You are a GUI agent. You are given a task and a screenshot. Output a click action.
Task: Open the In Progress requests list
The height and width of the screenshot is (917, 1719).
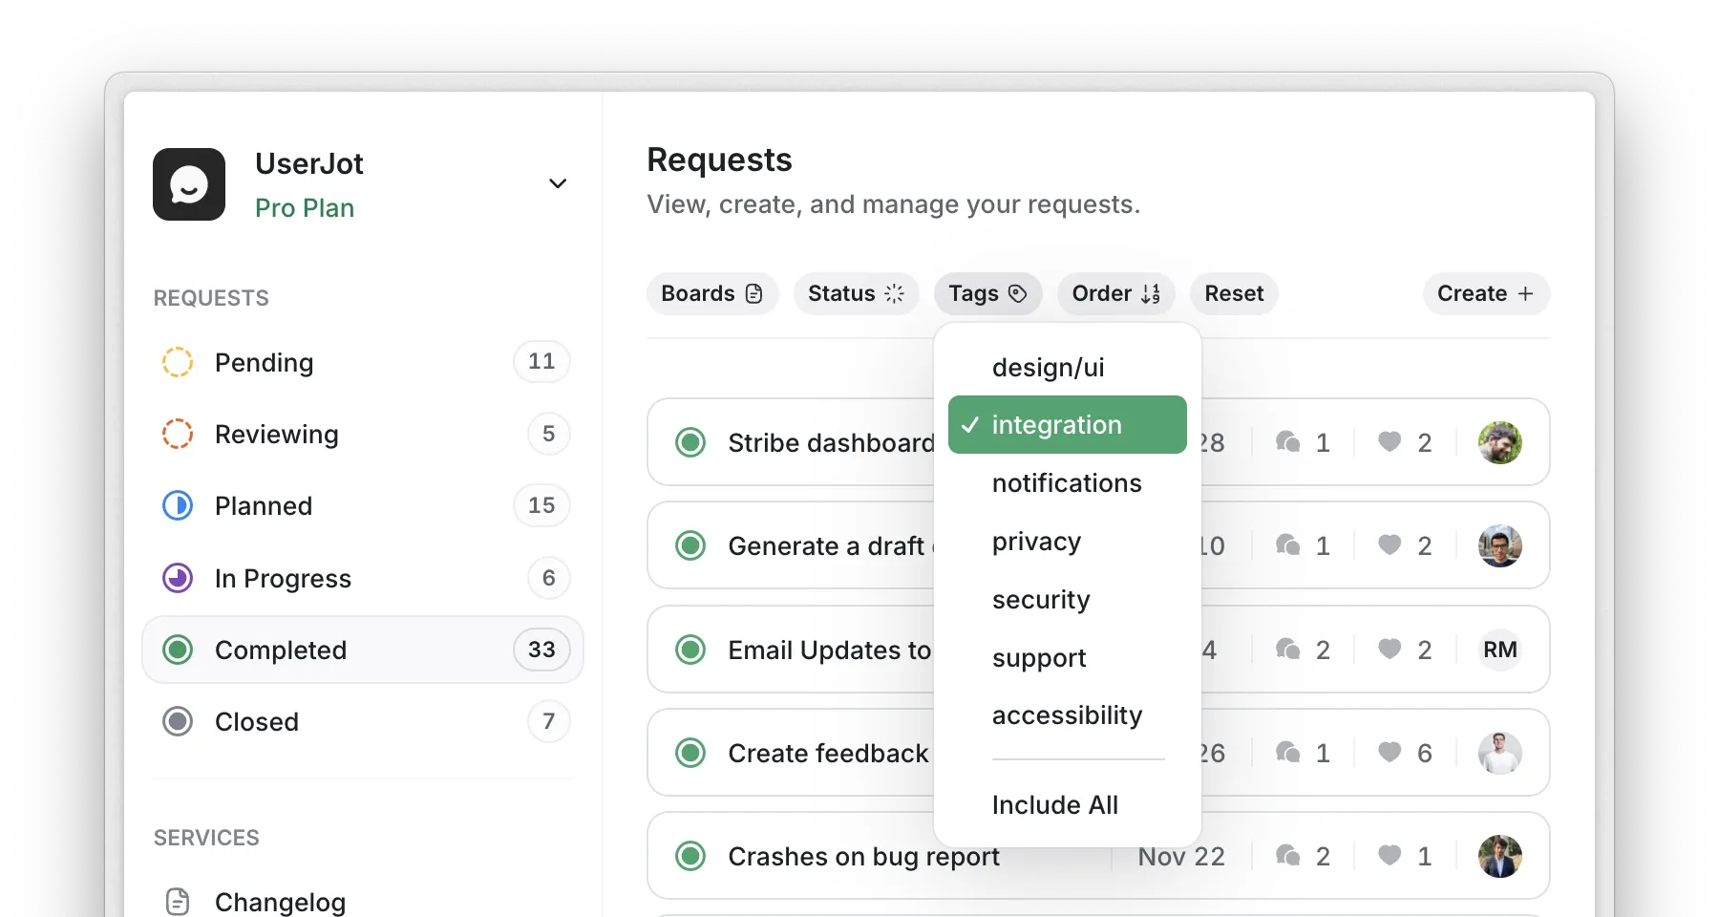[x=363, y=578]
